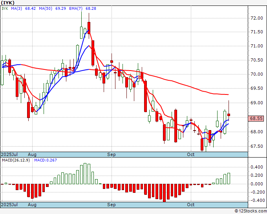The height and width of the screenshot is (214, 267).
Task: Click the 68.00 price axis label
Action: click(257, 132)
